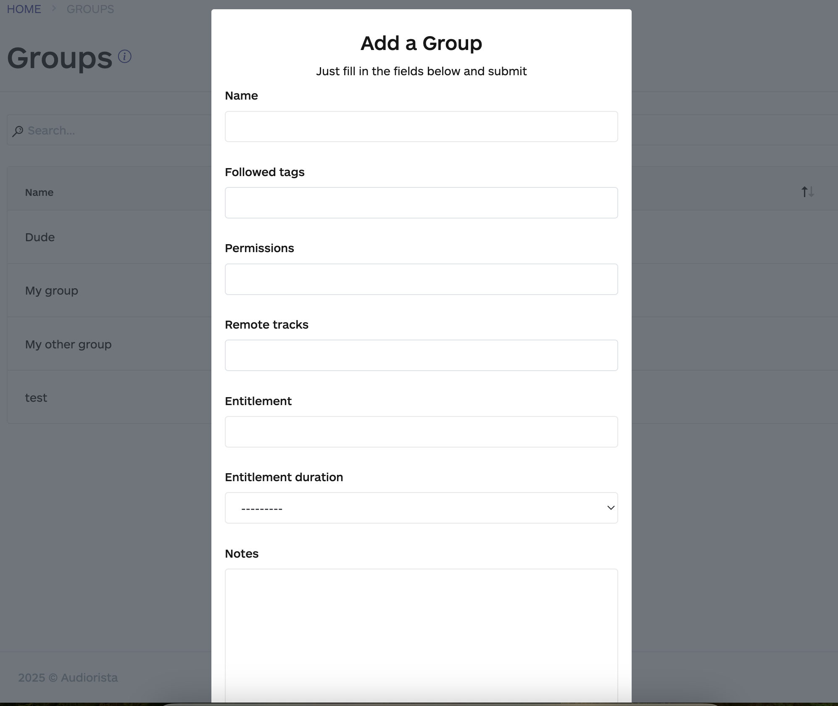Screen dimensions: 838x706
Task: Click the Audiorista footer text
Action: point(69,677)
